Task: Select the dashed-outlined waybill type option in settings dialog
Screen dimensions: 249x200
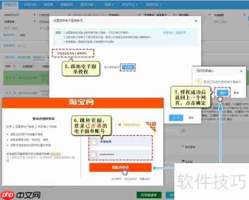Action: tap(73, 53)
